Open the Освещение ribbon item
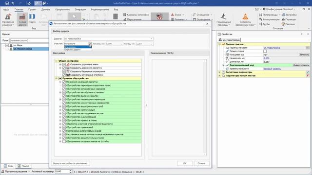The height and width of the screenshot is (175, 312). [x=202, y=15]
